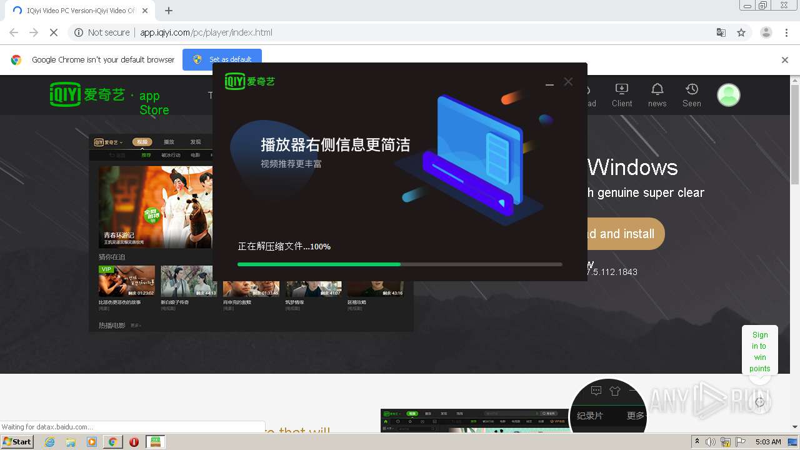Open the 爱奇艺 dropdown in the app preview
The image size is (800, 450).
(x=109, y=142)
